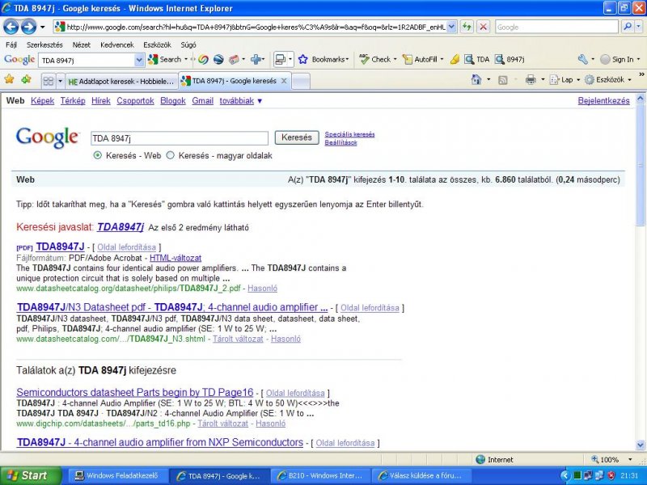Expand the address bar URL dropdown
Viewport: 647px width, 485px height.
click(x=452, y=27)
